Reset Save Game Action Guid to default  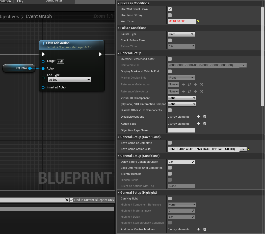pos(248,149)
